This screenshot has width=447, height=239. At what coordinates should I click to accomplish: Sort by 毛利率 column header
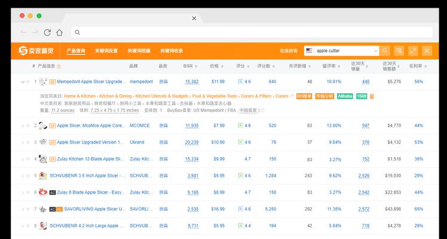pyautogui.click(x=418, y=66)
